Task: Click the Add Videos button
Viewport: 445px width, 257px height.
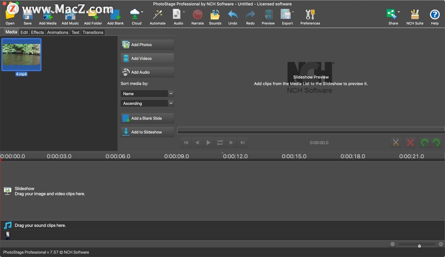Action: [x=147, y=58]
